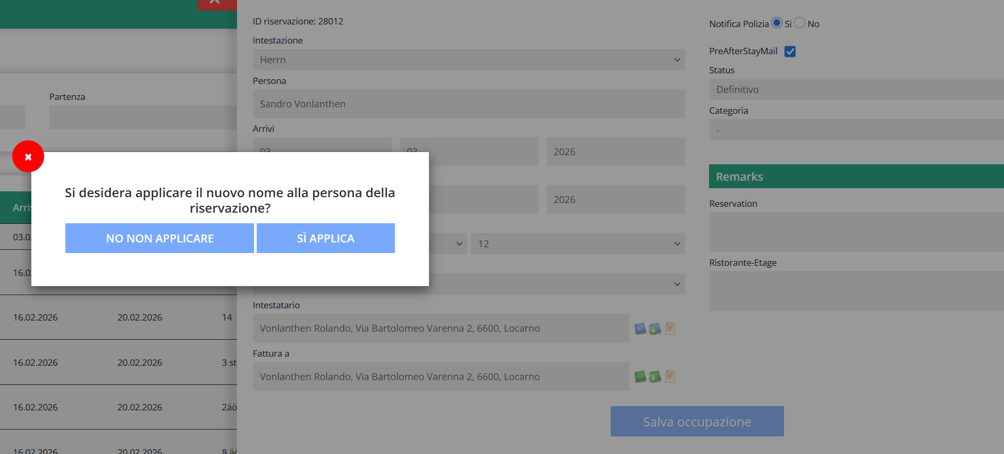Click orange document icon beside Fattura a
Viewport: 1004px width, 454px height.
tap(670, 376)
